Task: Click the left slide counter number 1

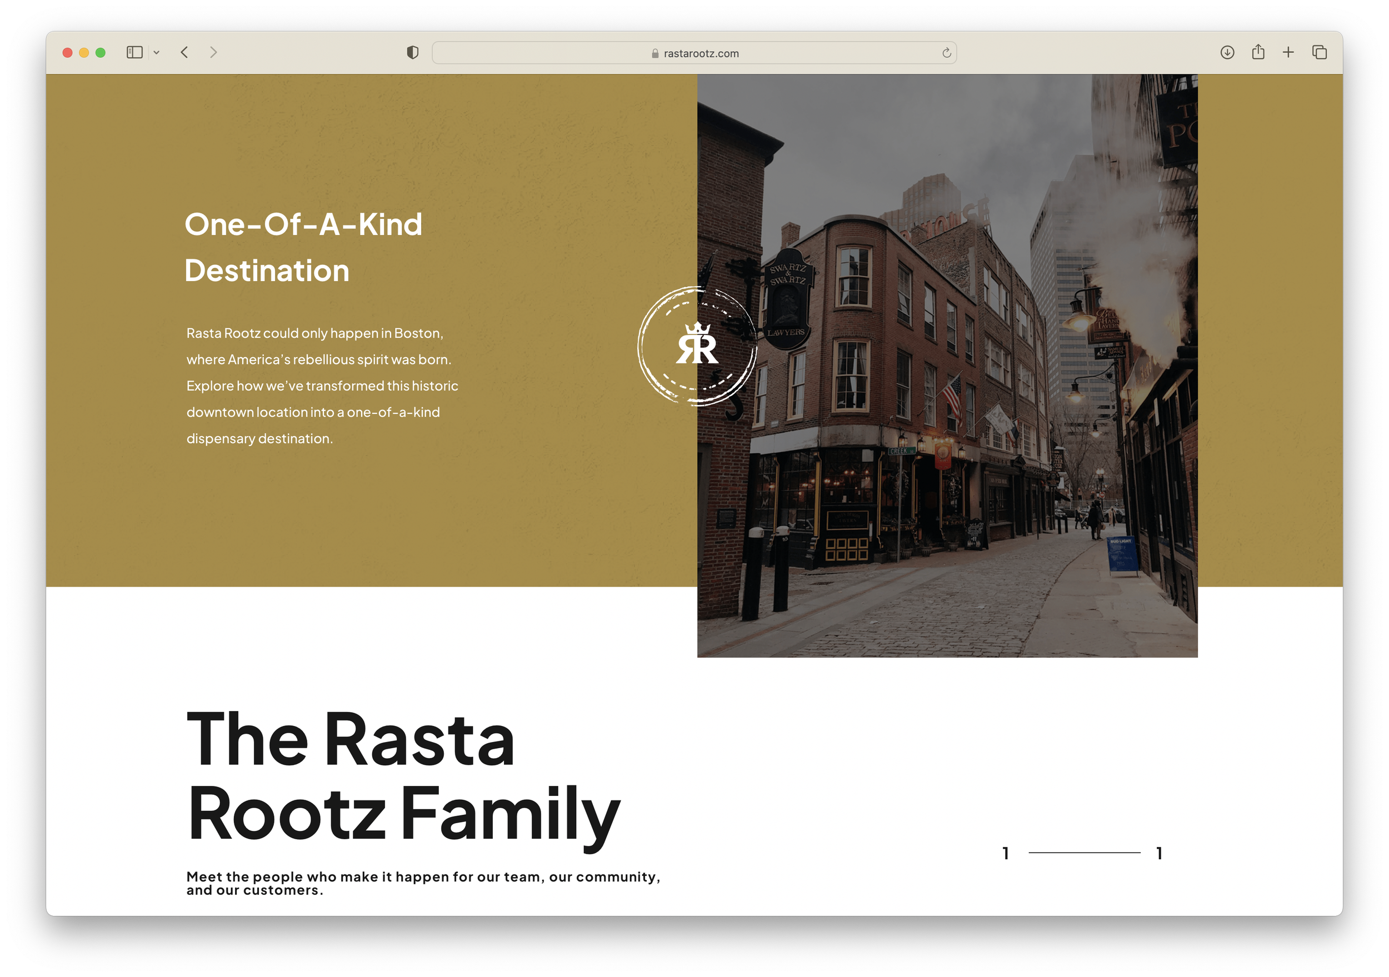Action: click(1006, 853)
